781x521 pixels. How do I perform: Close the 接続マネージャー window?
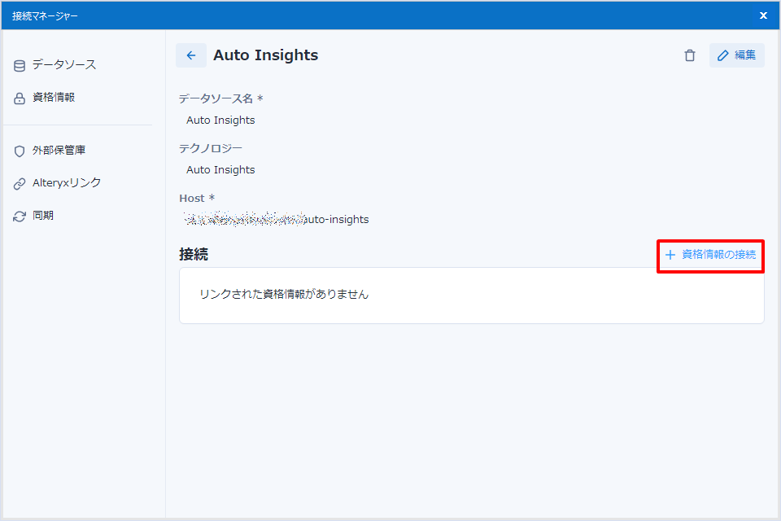pyautogui.click(x=763, y=15)
